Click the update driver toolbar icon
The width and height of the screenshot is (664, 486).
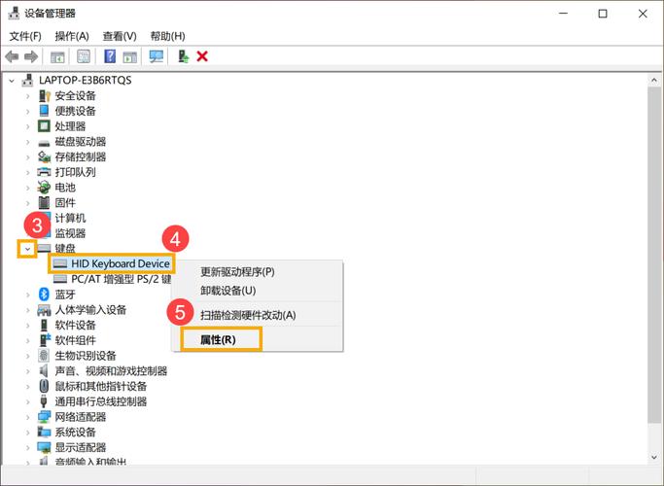183,56
